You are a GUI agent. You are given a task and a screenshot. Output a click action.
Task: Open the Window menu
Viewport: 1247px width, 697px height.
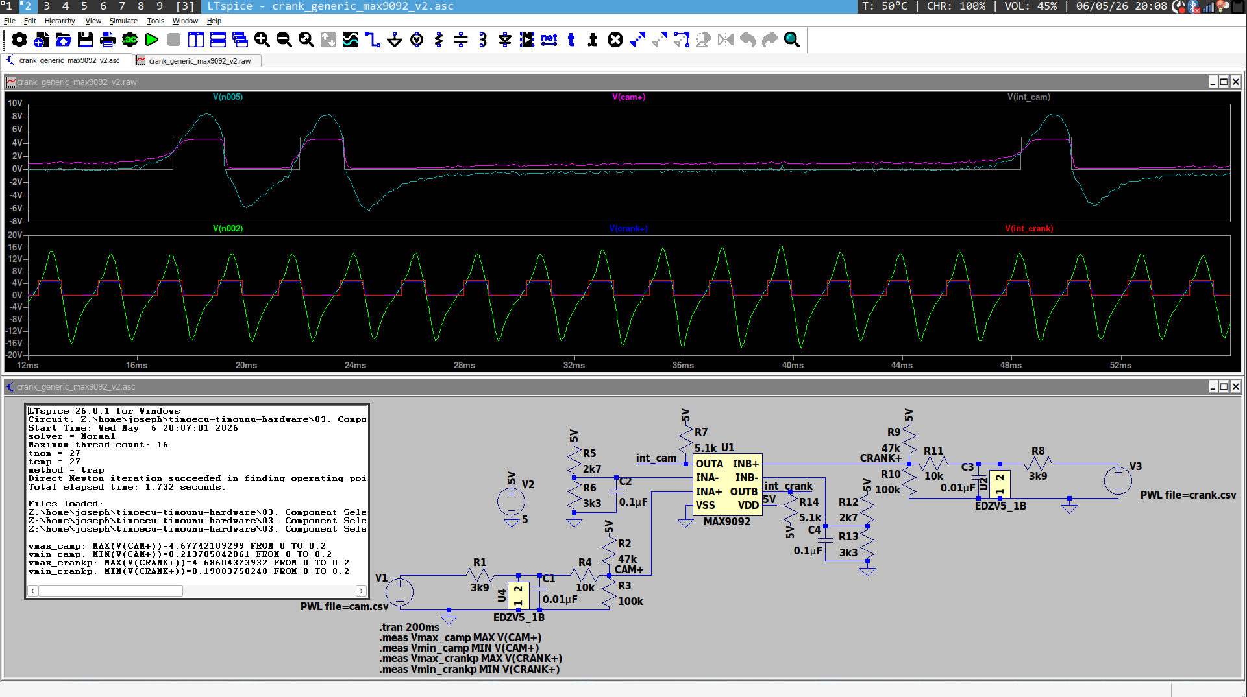point(185,21)
